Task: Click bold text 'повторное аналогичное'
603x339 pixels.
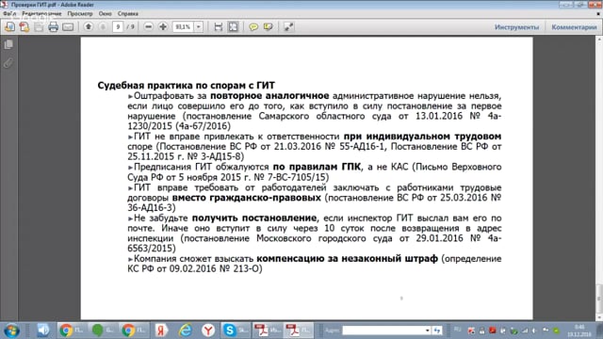Action: pyautogui.click(x=269, y=96)
